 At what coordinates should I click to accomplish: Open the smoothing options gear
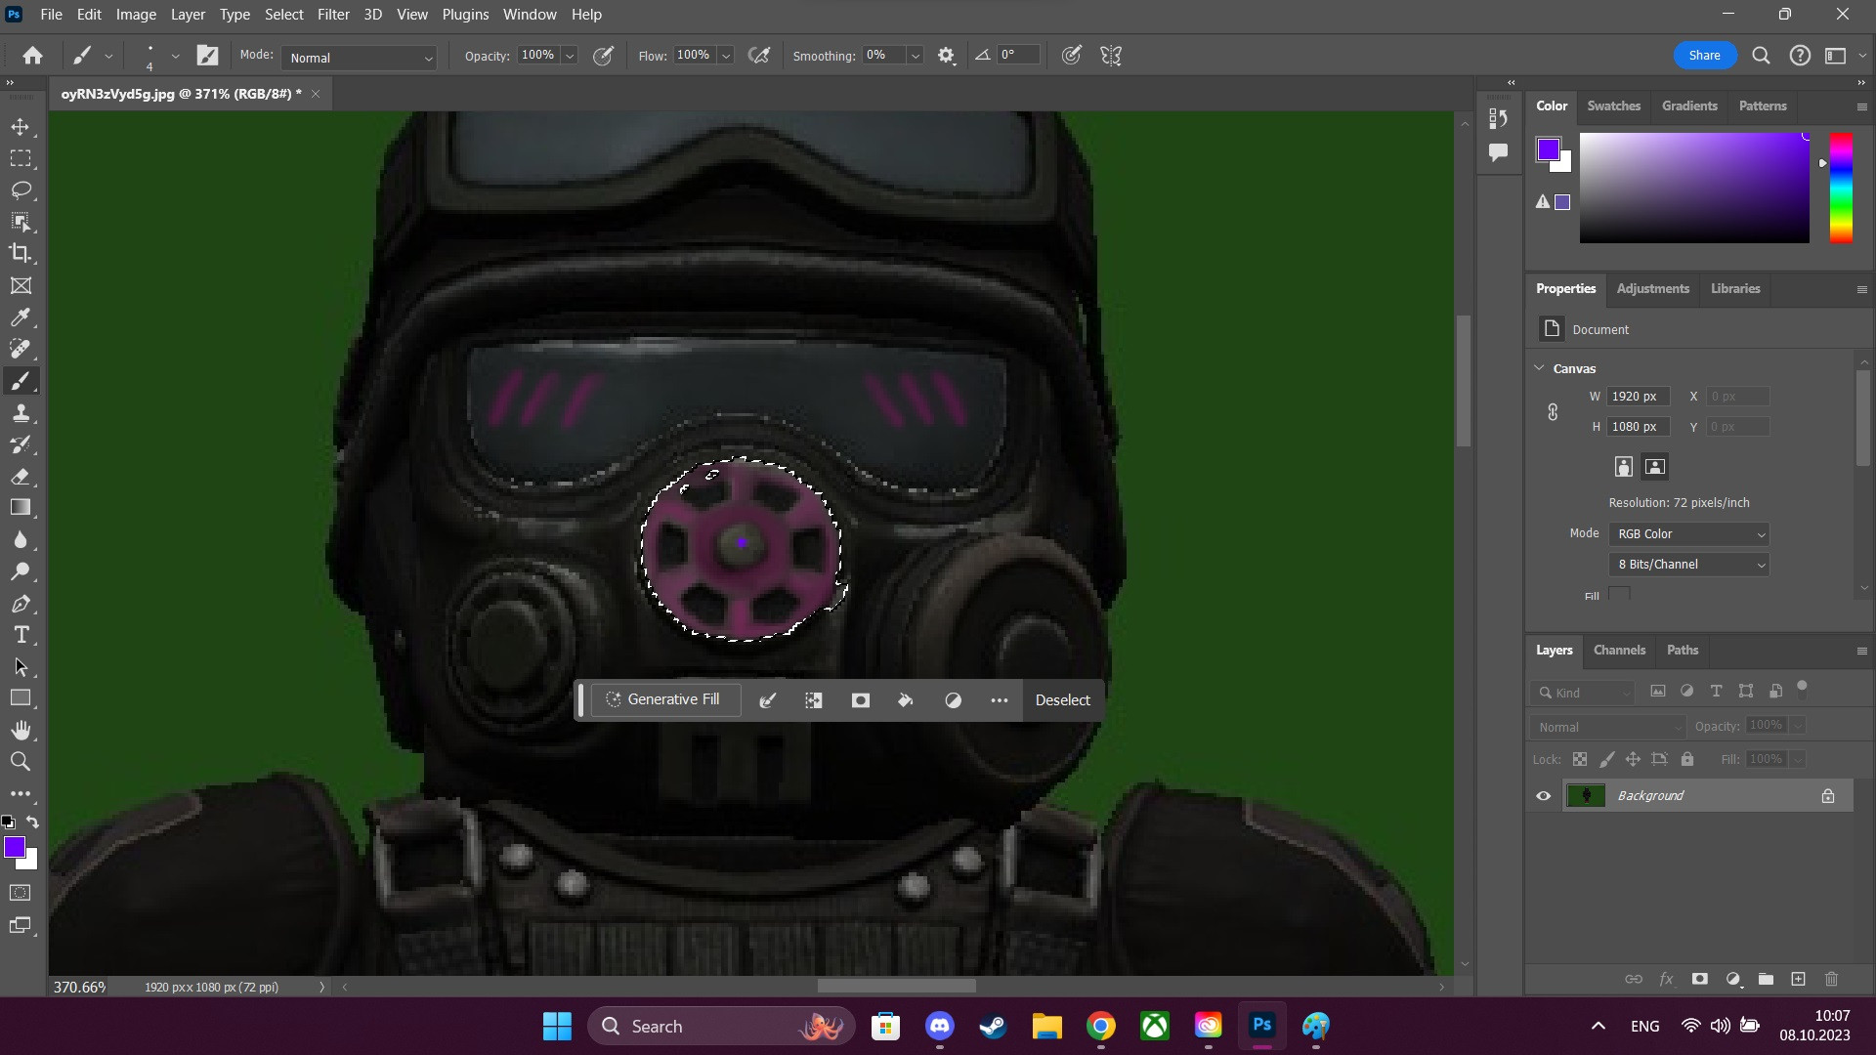point(946,56)
